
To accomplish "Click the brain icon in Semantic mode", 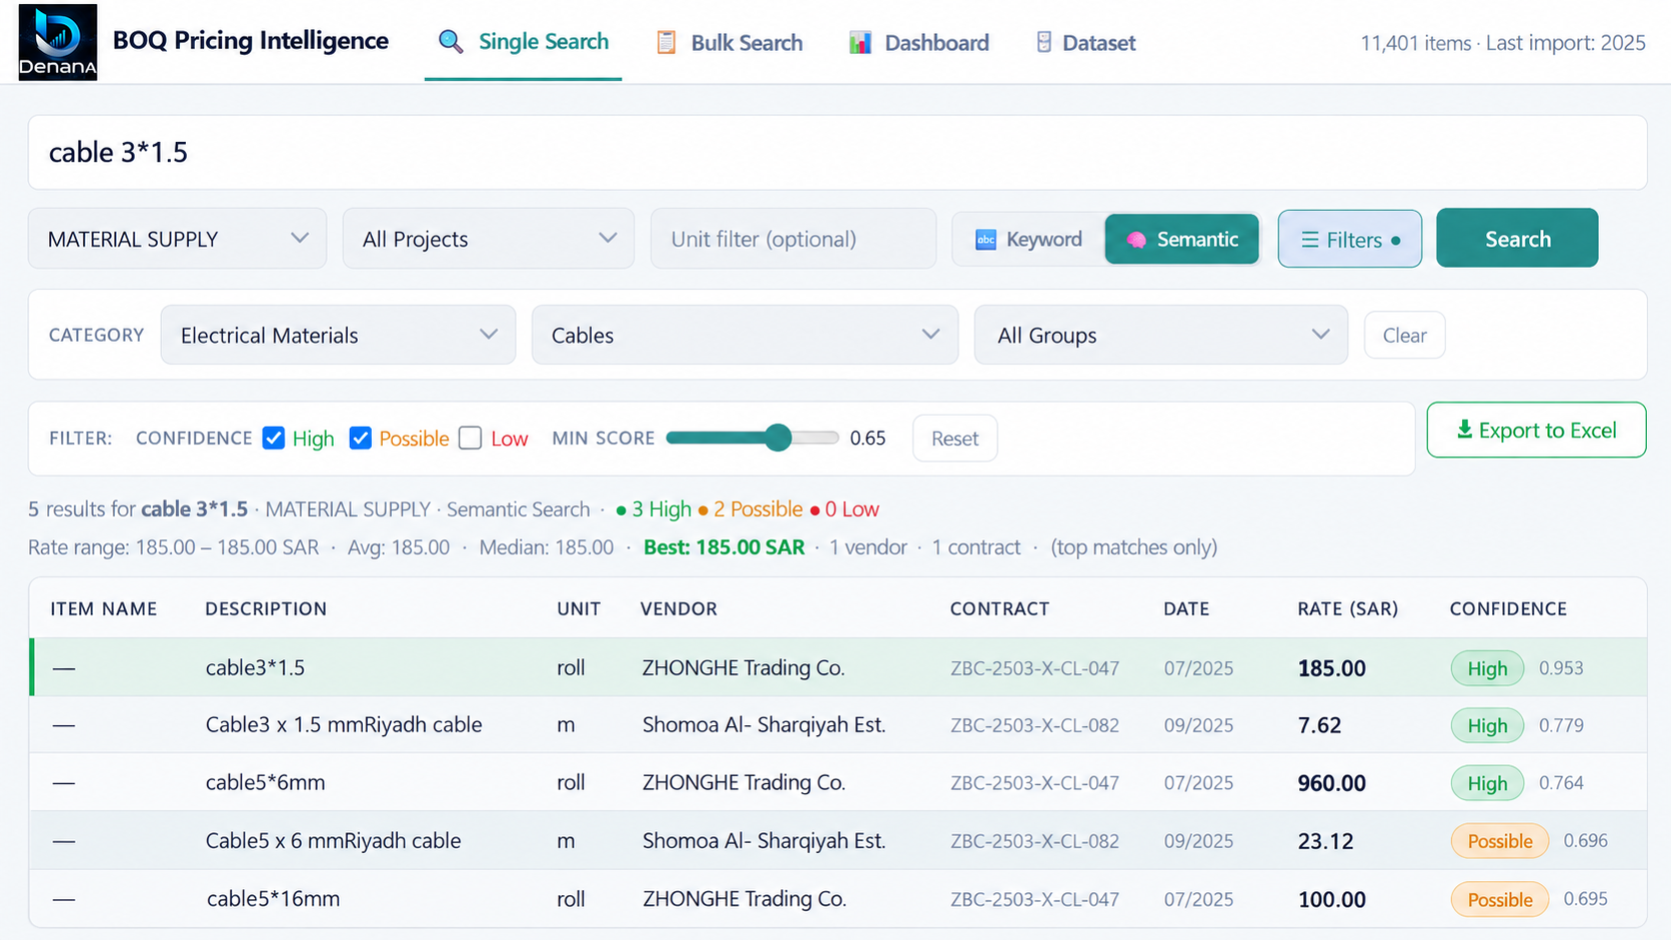I will 1136,240.
